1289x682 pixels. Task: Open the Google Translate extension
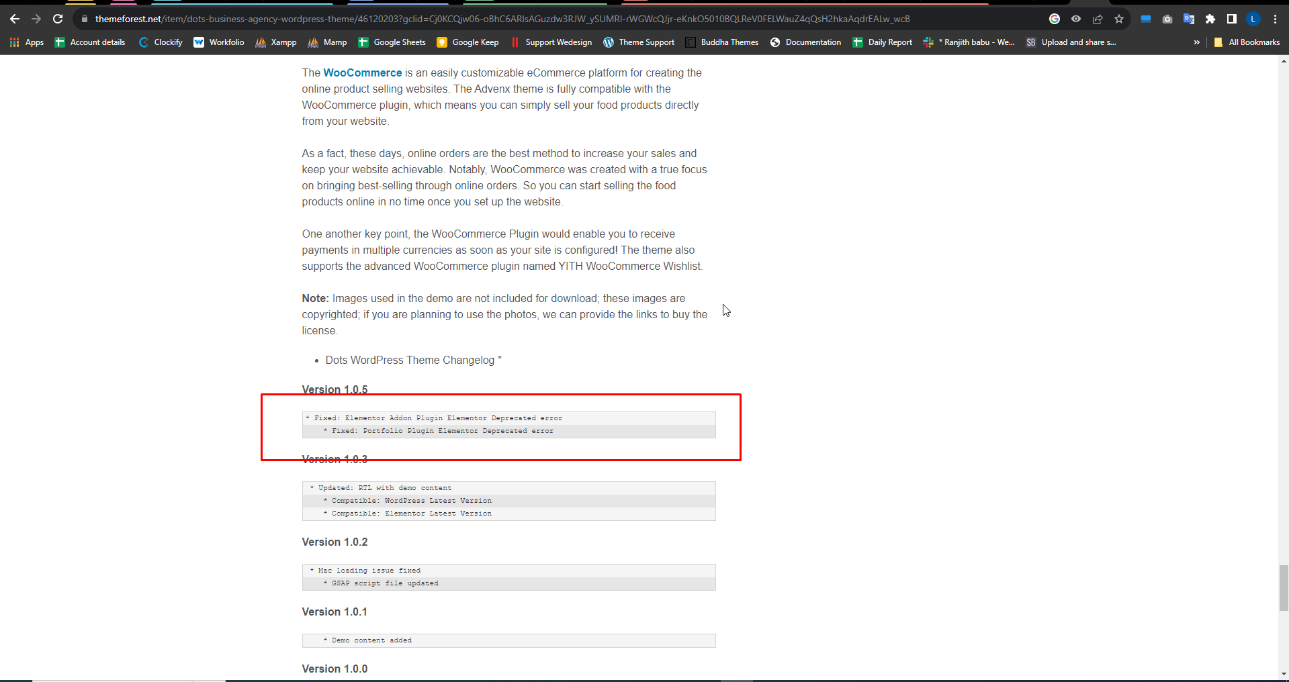pos(1189,19)
